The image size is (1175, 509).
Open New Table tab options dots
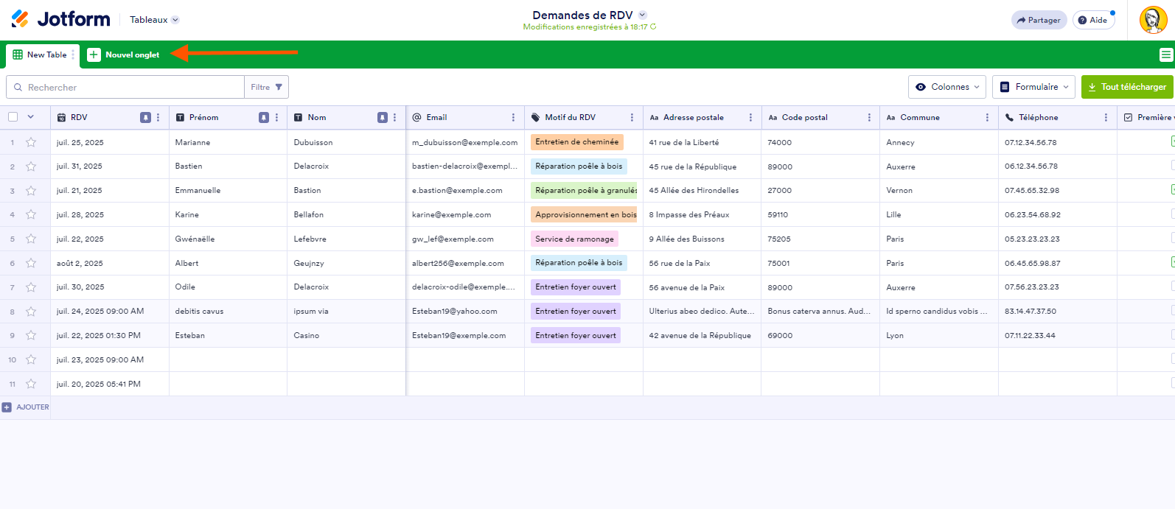(x=73, y=55)
